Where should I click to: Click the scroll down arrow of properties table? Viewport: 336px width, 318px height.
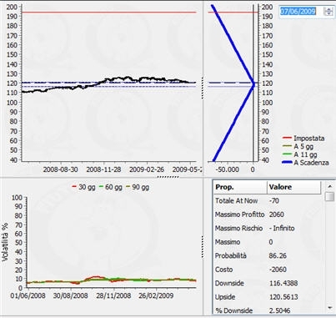330,308
